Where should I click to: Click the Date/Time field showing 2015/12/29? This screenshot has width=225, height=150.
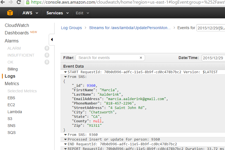coord(213,58)
